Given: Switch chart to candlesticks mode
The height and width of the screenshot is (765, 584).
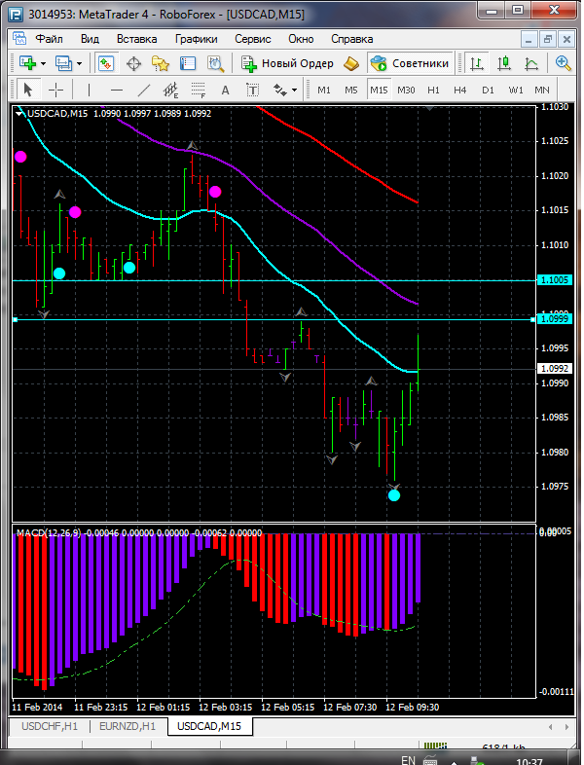Looking at the screenshot, I should [504, 63].
